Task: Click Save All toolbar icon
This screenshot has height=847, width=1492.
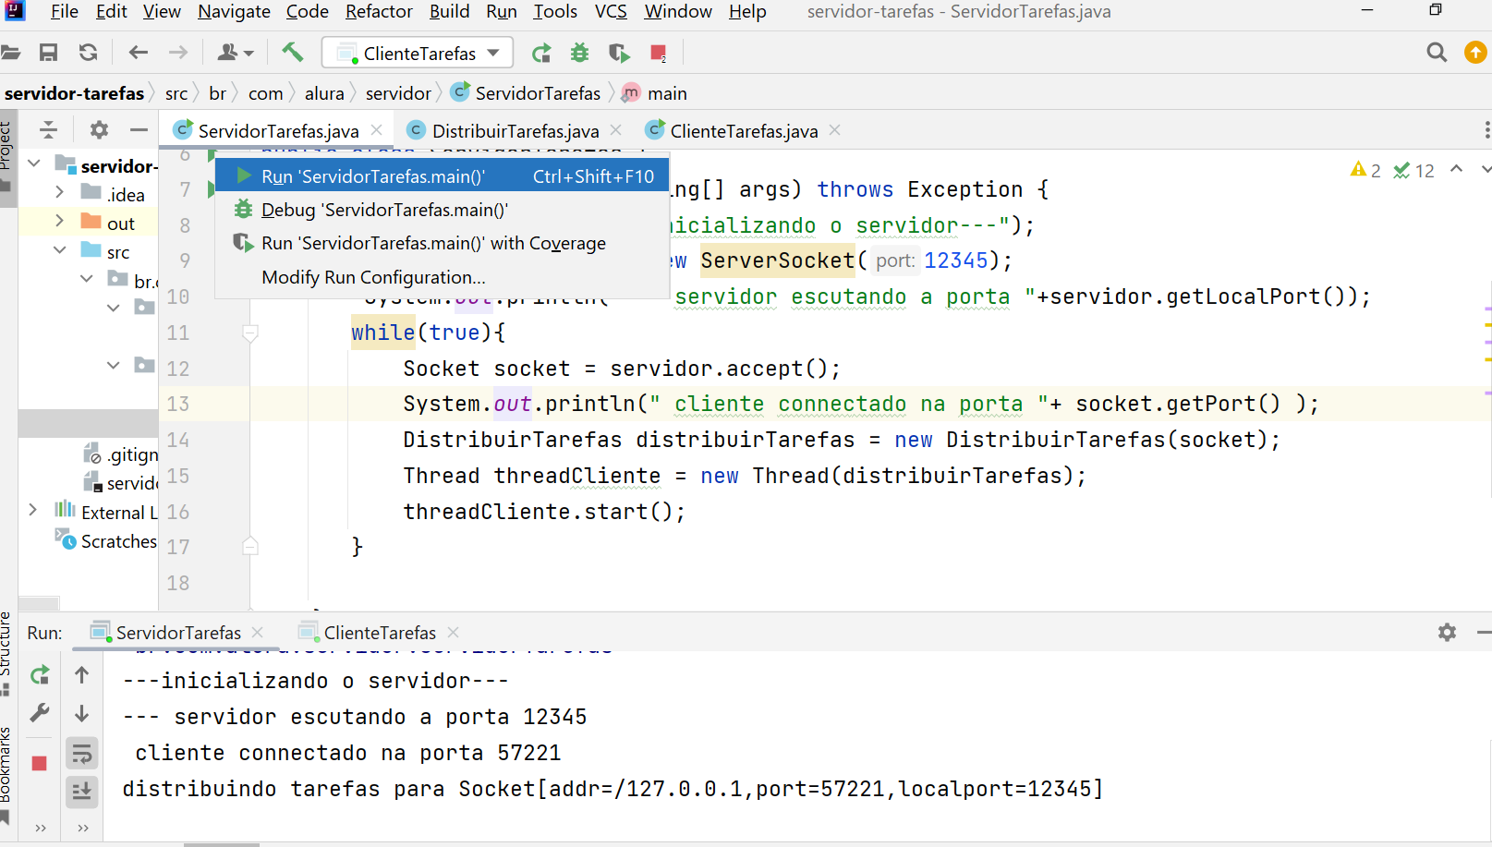Action: pos(49,53)
